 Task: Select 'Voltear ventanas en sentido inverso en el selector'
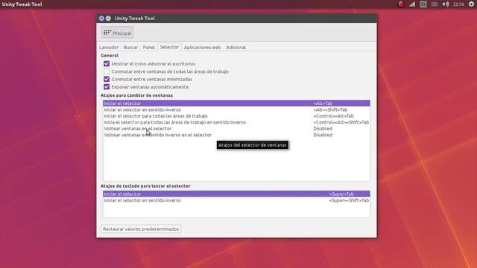point(236,135)
